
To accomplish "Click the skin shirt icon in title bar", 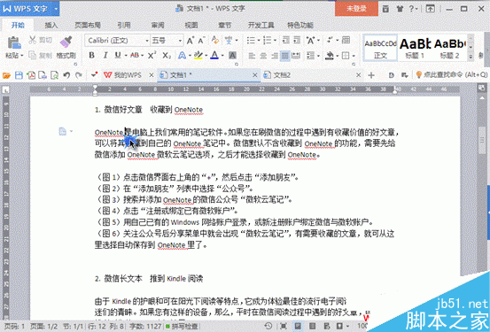I will [400, 9].
